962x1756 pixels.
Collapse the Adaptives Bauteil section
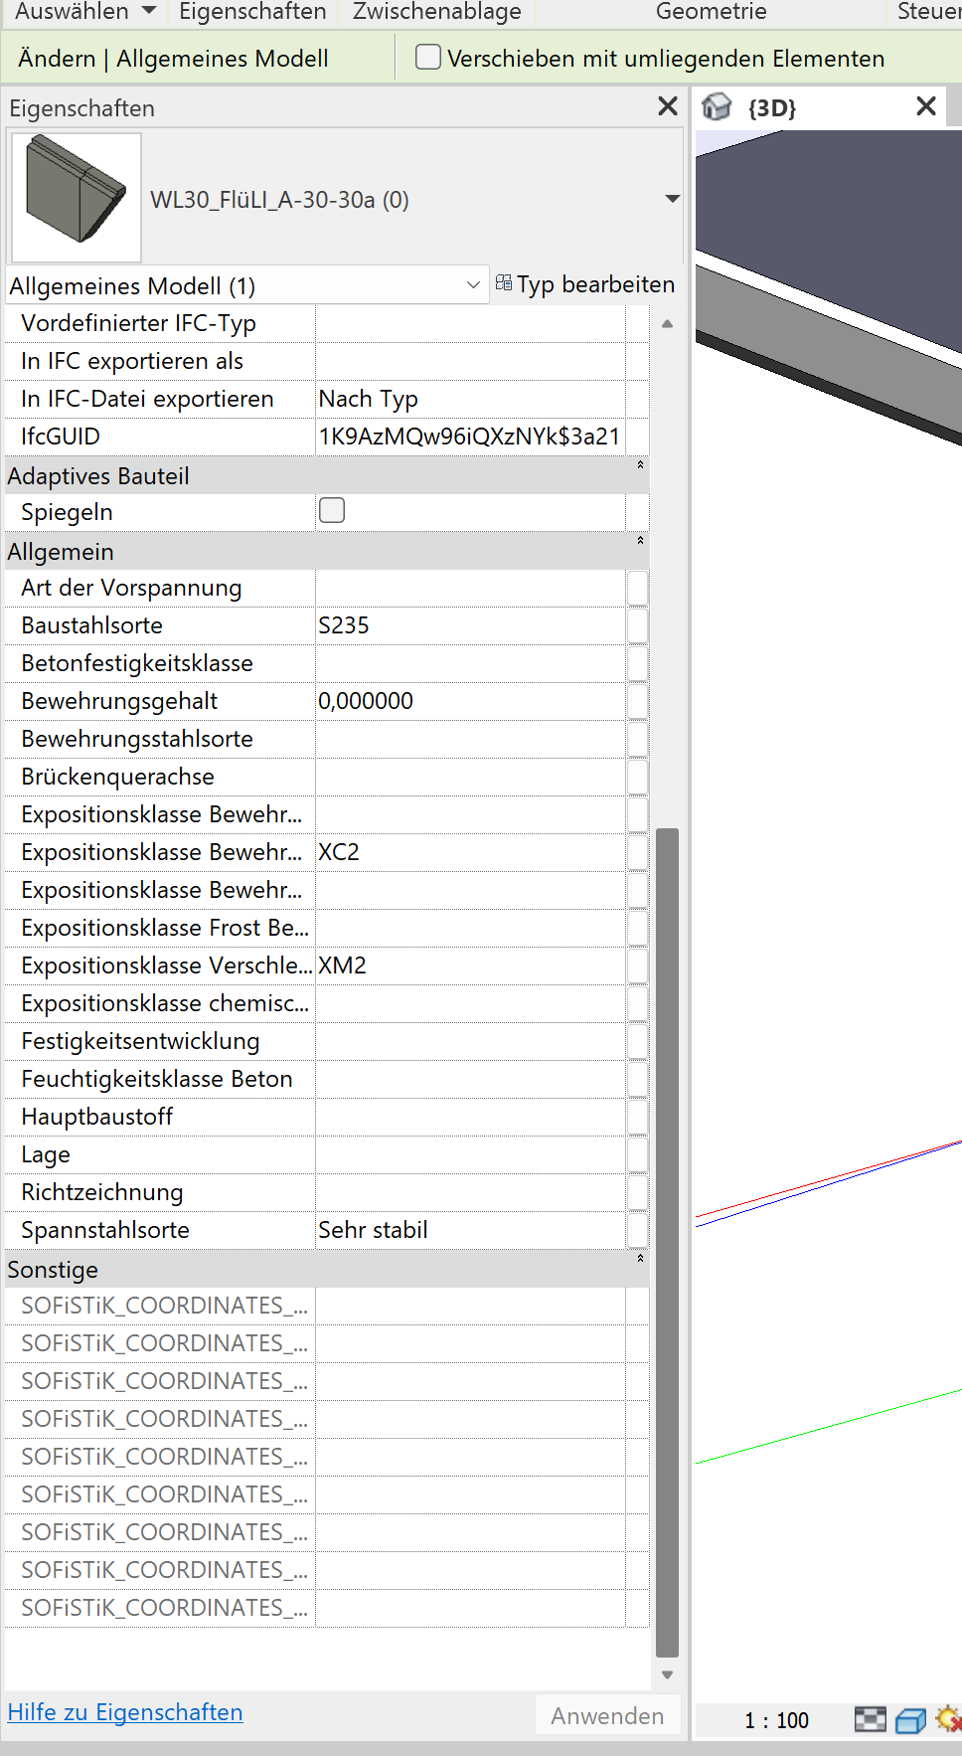point(640,465)
